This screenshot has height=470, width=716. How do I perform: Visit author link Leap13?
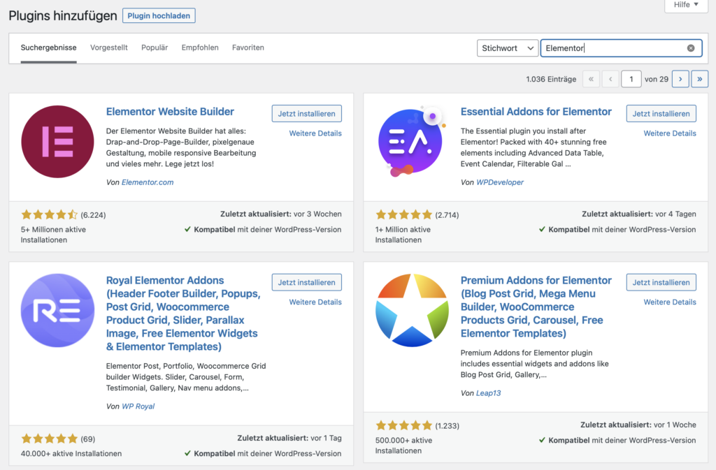(x=489, y=393)
